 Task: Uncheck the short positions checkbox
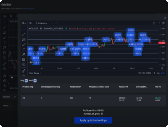tap(35, 80)
